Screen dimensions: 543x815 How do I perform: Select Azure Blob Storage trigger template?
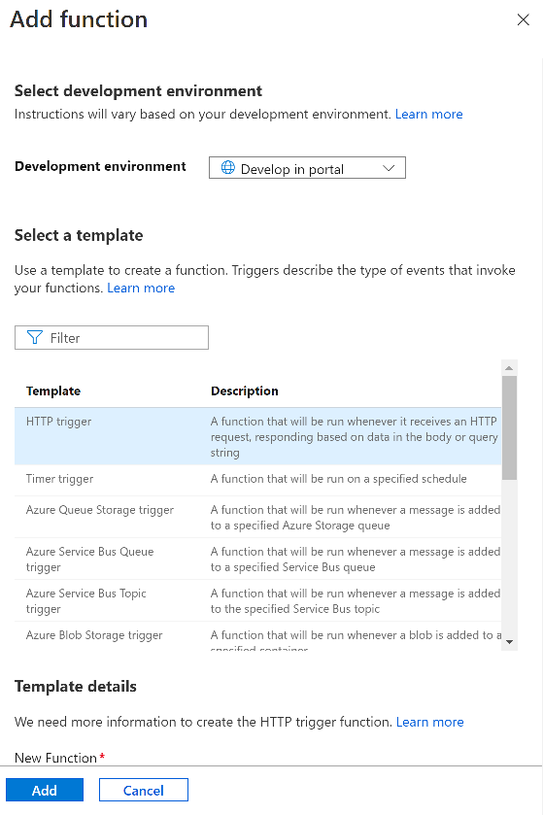pyautogui.click(x=257, y=636)
